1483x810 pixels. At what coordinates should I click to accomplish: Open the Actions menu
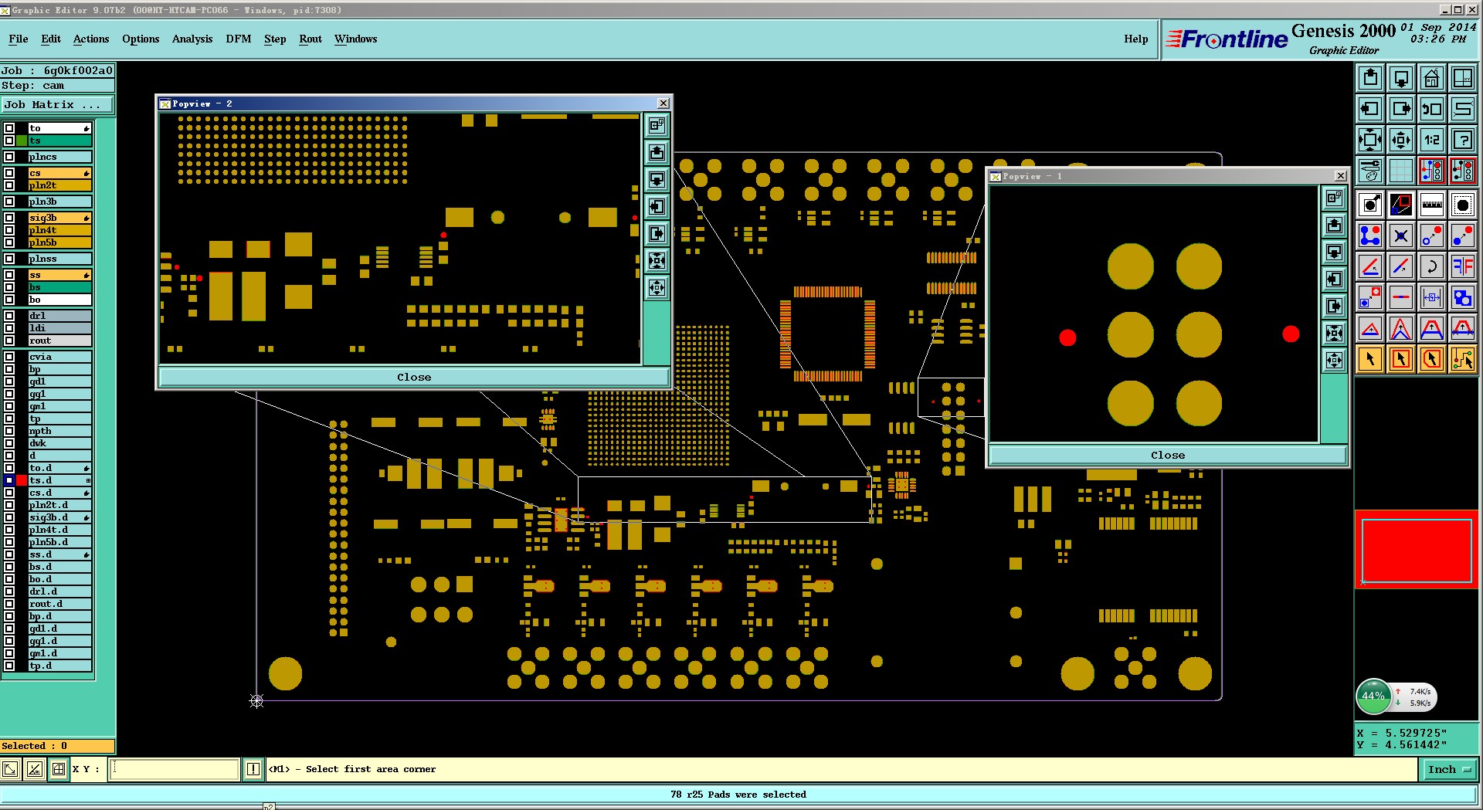[91, 39]
